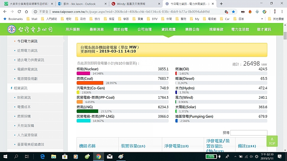This screenshot has height=161, width=287.
Task: Click the browser address bar URL
Action: click(x=131, y=12)
